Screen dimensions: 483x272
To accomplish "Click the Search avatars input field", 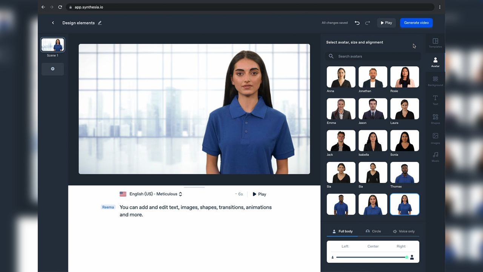I will [373, 56].
